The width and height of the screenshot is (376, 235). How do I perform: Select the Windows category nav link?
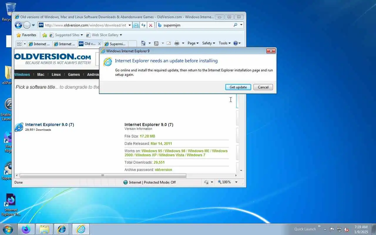click(22, 75)
